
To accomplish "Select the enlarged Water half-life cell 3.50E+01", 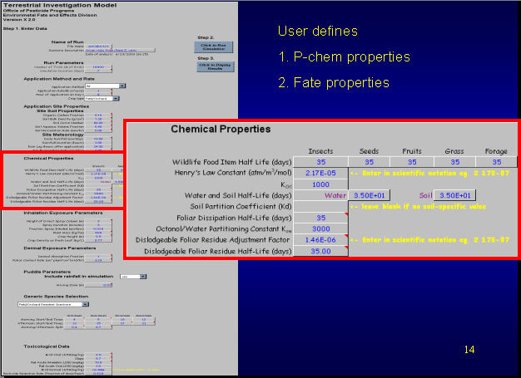I will 369,195.
